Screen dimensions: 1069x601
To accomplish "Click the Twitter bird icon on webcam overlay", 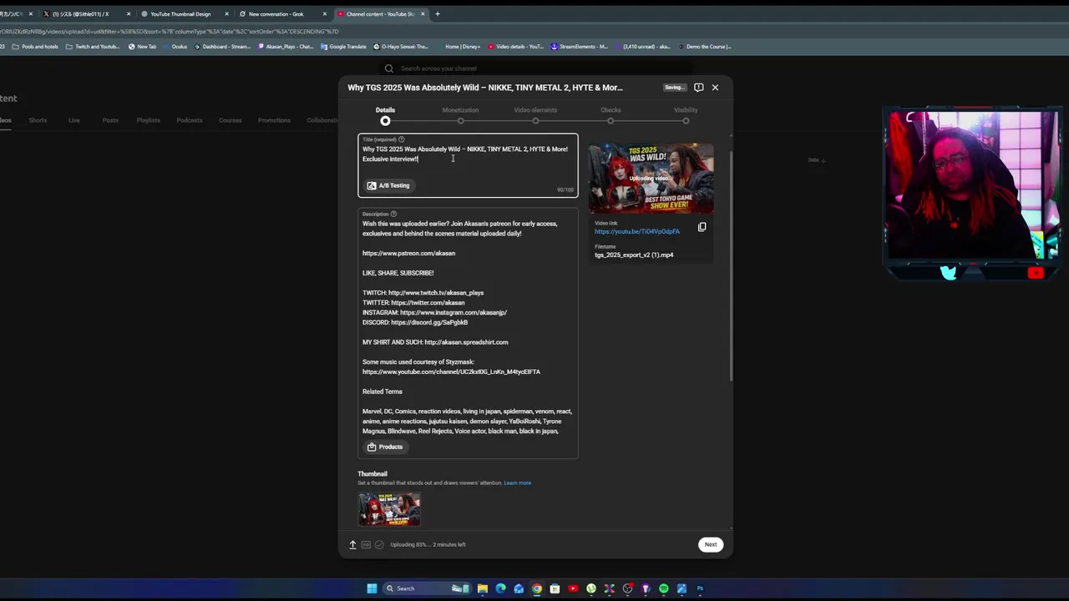I will 949,272.
